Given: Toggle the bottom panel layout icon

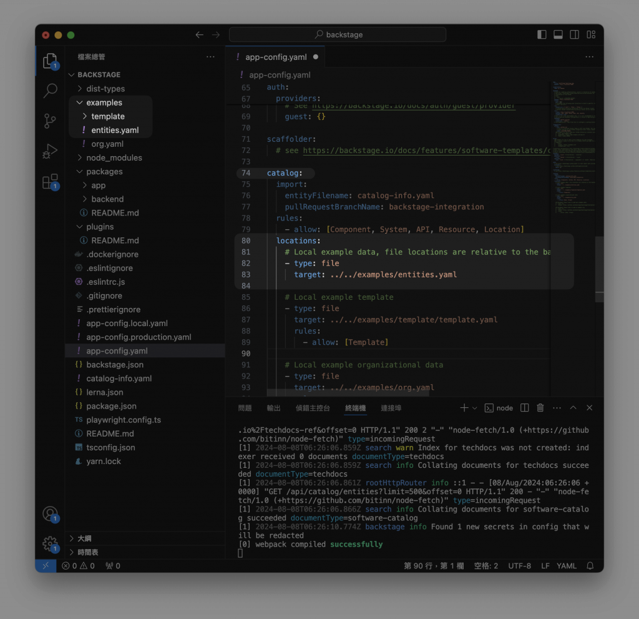Looking at the screenshot, I should click(558, 35).
